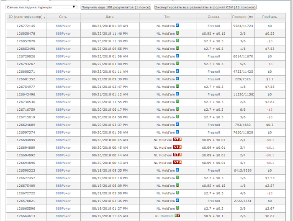The image size is (293, 221).
Task: Click date 08/24/2018 01:09 AM
Action: pyautogui.click(x=110, y=26)
